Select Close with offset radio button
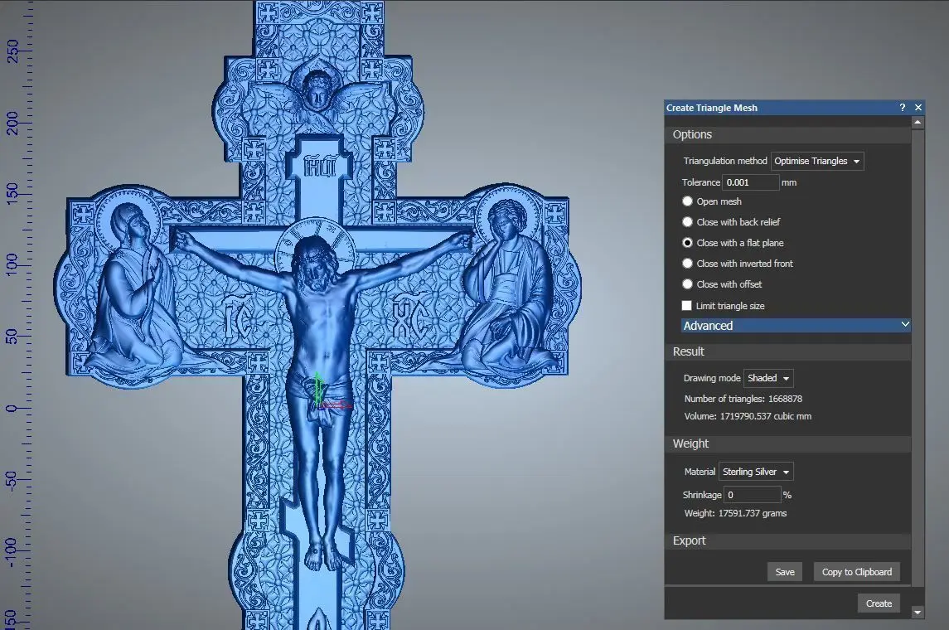The image size is (949, 630). pos(687,283)
